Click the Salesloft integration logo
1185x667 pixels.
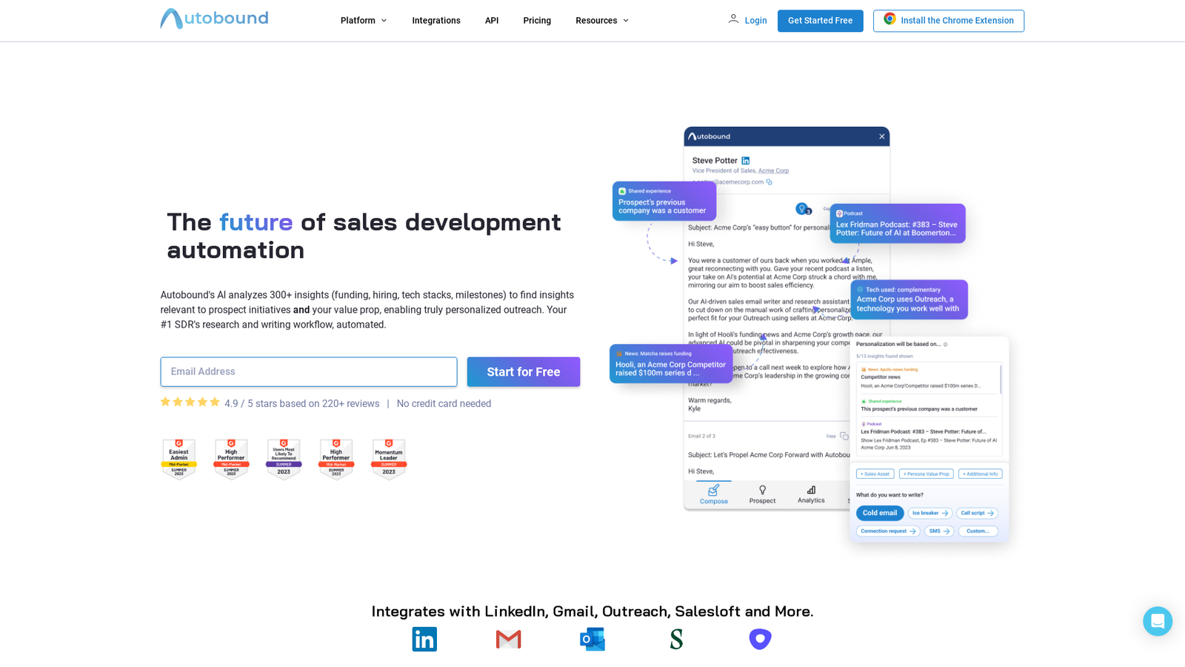tap(676, 639)
